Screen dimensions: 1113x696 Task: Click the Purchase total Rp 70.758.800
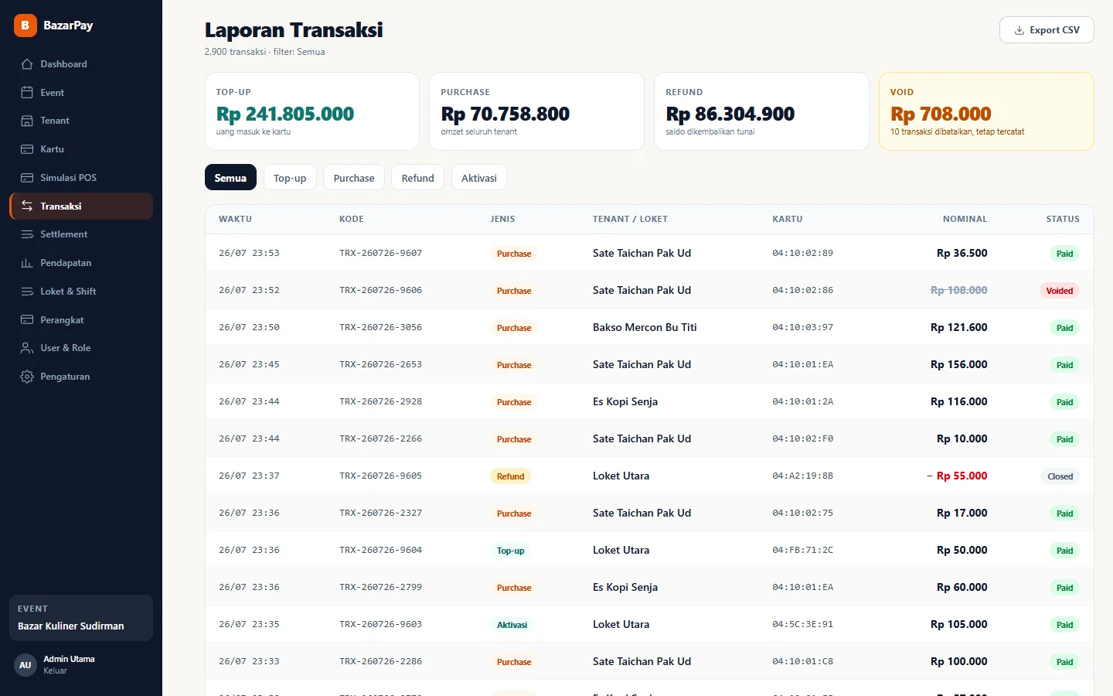pyautogui.click(x=505, y=114)
